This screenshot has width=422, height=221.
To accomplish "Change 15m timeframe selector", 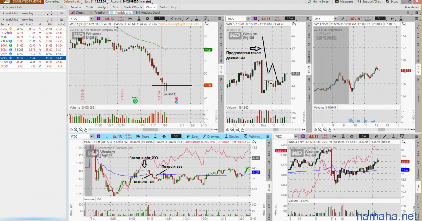I will tap(290, 18).
